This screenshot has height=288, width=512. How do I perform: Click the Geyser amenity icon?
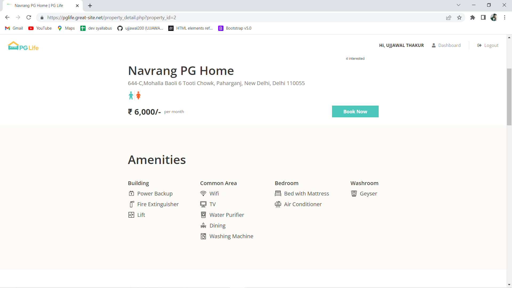point(354,194)
